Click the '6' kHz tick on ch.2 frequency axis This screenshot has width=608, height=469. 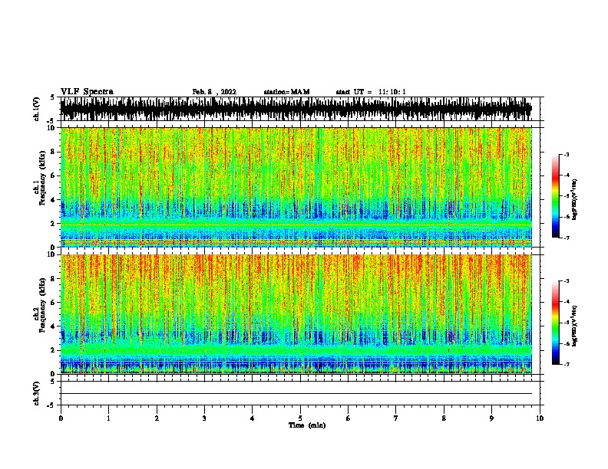(54, 303)
